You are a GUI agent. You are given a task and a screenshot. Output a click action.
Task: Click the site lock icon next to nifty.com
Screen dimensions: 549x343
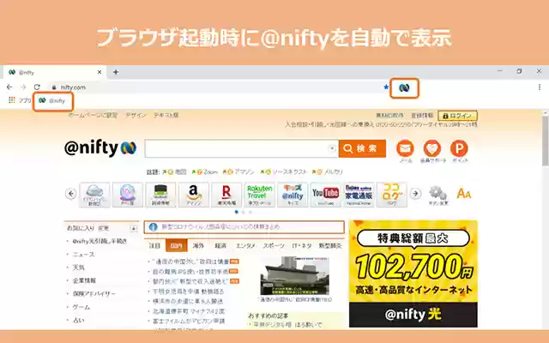coord(54,87)
